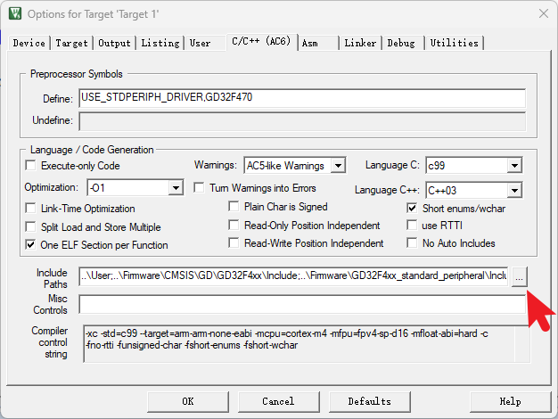Click the Compiler control string box
The width and height of the screenshot is (558, 419).
click(x=307, y=344)
